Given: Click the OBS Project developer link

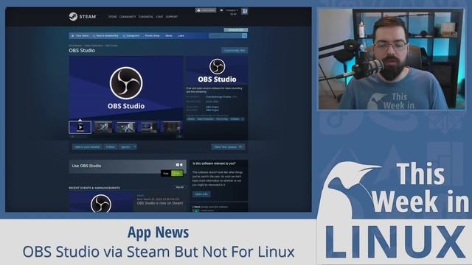Looking at the screenshot, I should [212, 107].
